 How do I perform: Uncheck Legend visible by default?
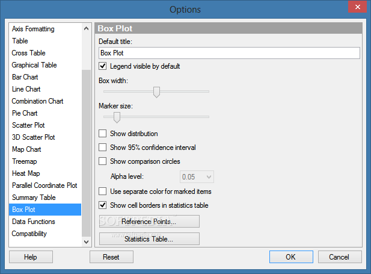(102, 66)
